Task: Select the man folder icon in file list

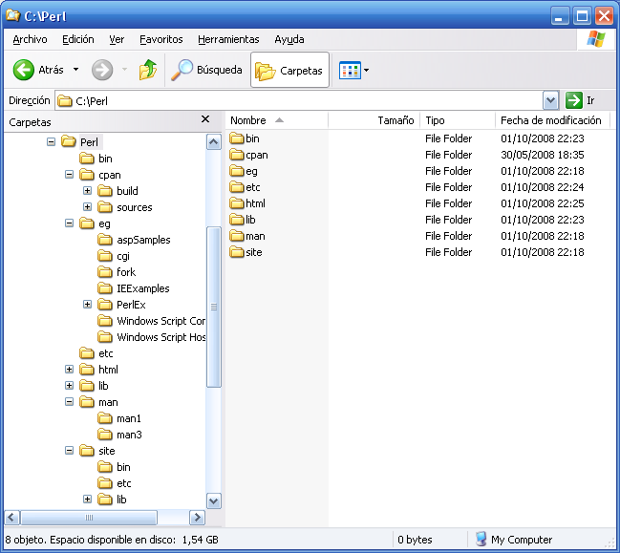Action: pos(237,236)
